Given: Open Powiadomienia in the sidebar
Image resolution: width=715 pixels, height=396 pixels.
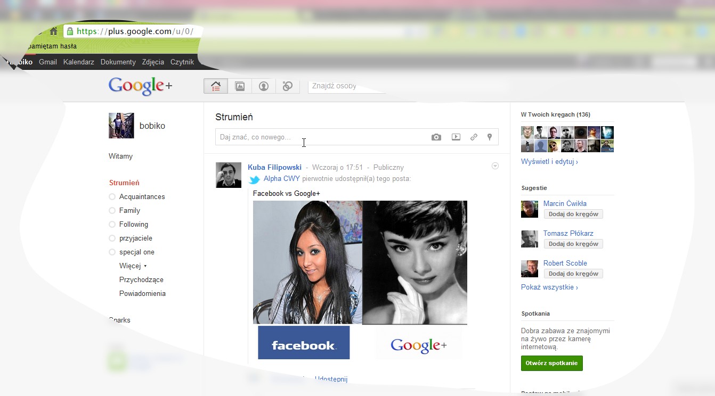Looking at the screenshot, I should (x=142, y=293).
